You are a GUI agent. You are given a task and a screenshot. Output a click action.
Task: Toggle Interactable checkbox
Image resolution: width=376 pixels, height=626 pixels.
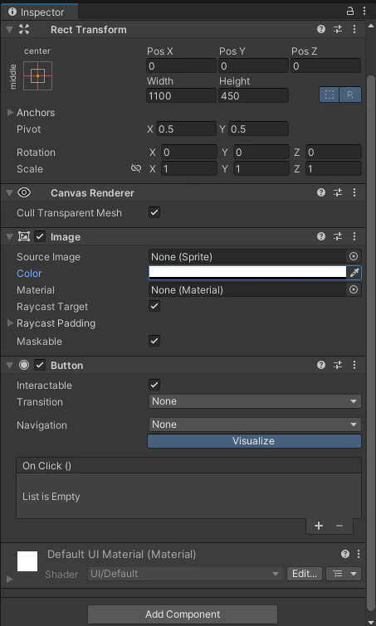click(x=154, y=385)
